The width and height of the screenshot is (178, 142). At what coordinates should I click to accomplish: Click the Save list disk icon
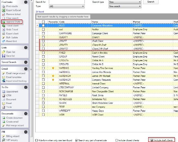click(4, 56)
